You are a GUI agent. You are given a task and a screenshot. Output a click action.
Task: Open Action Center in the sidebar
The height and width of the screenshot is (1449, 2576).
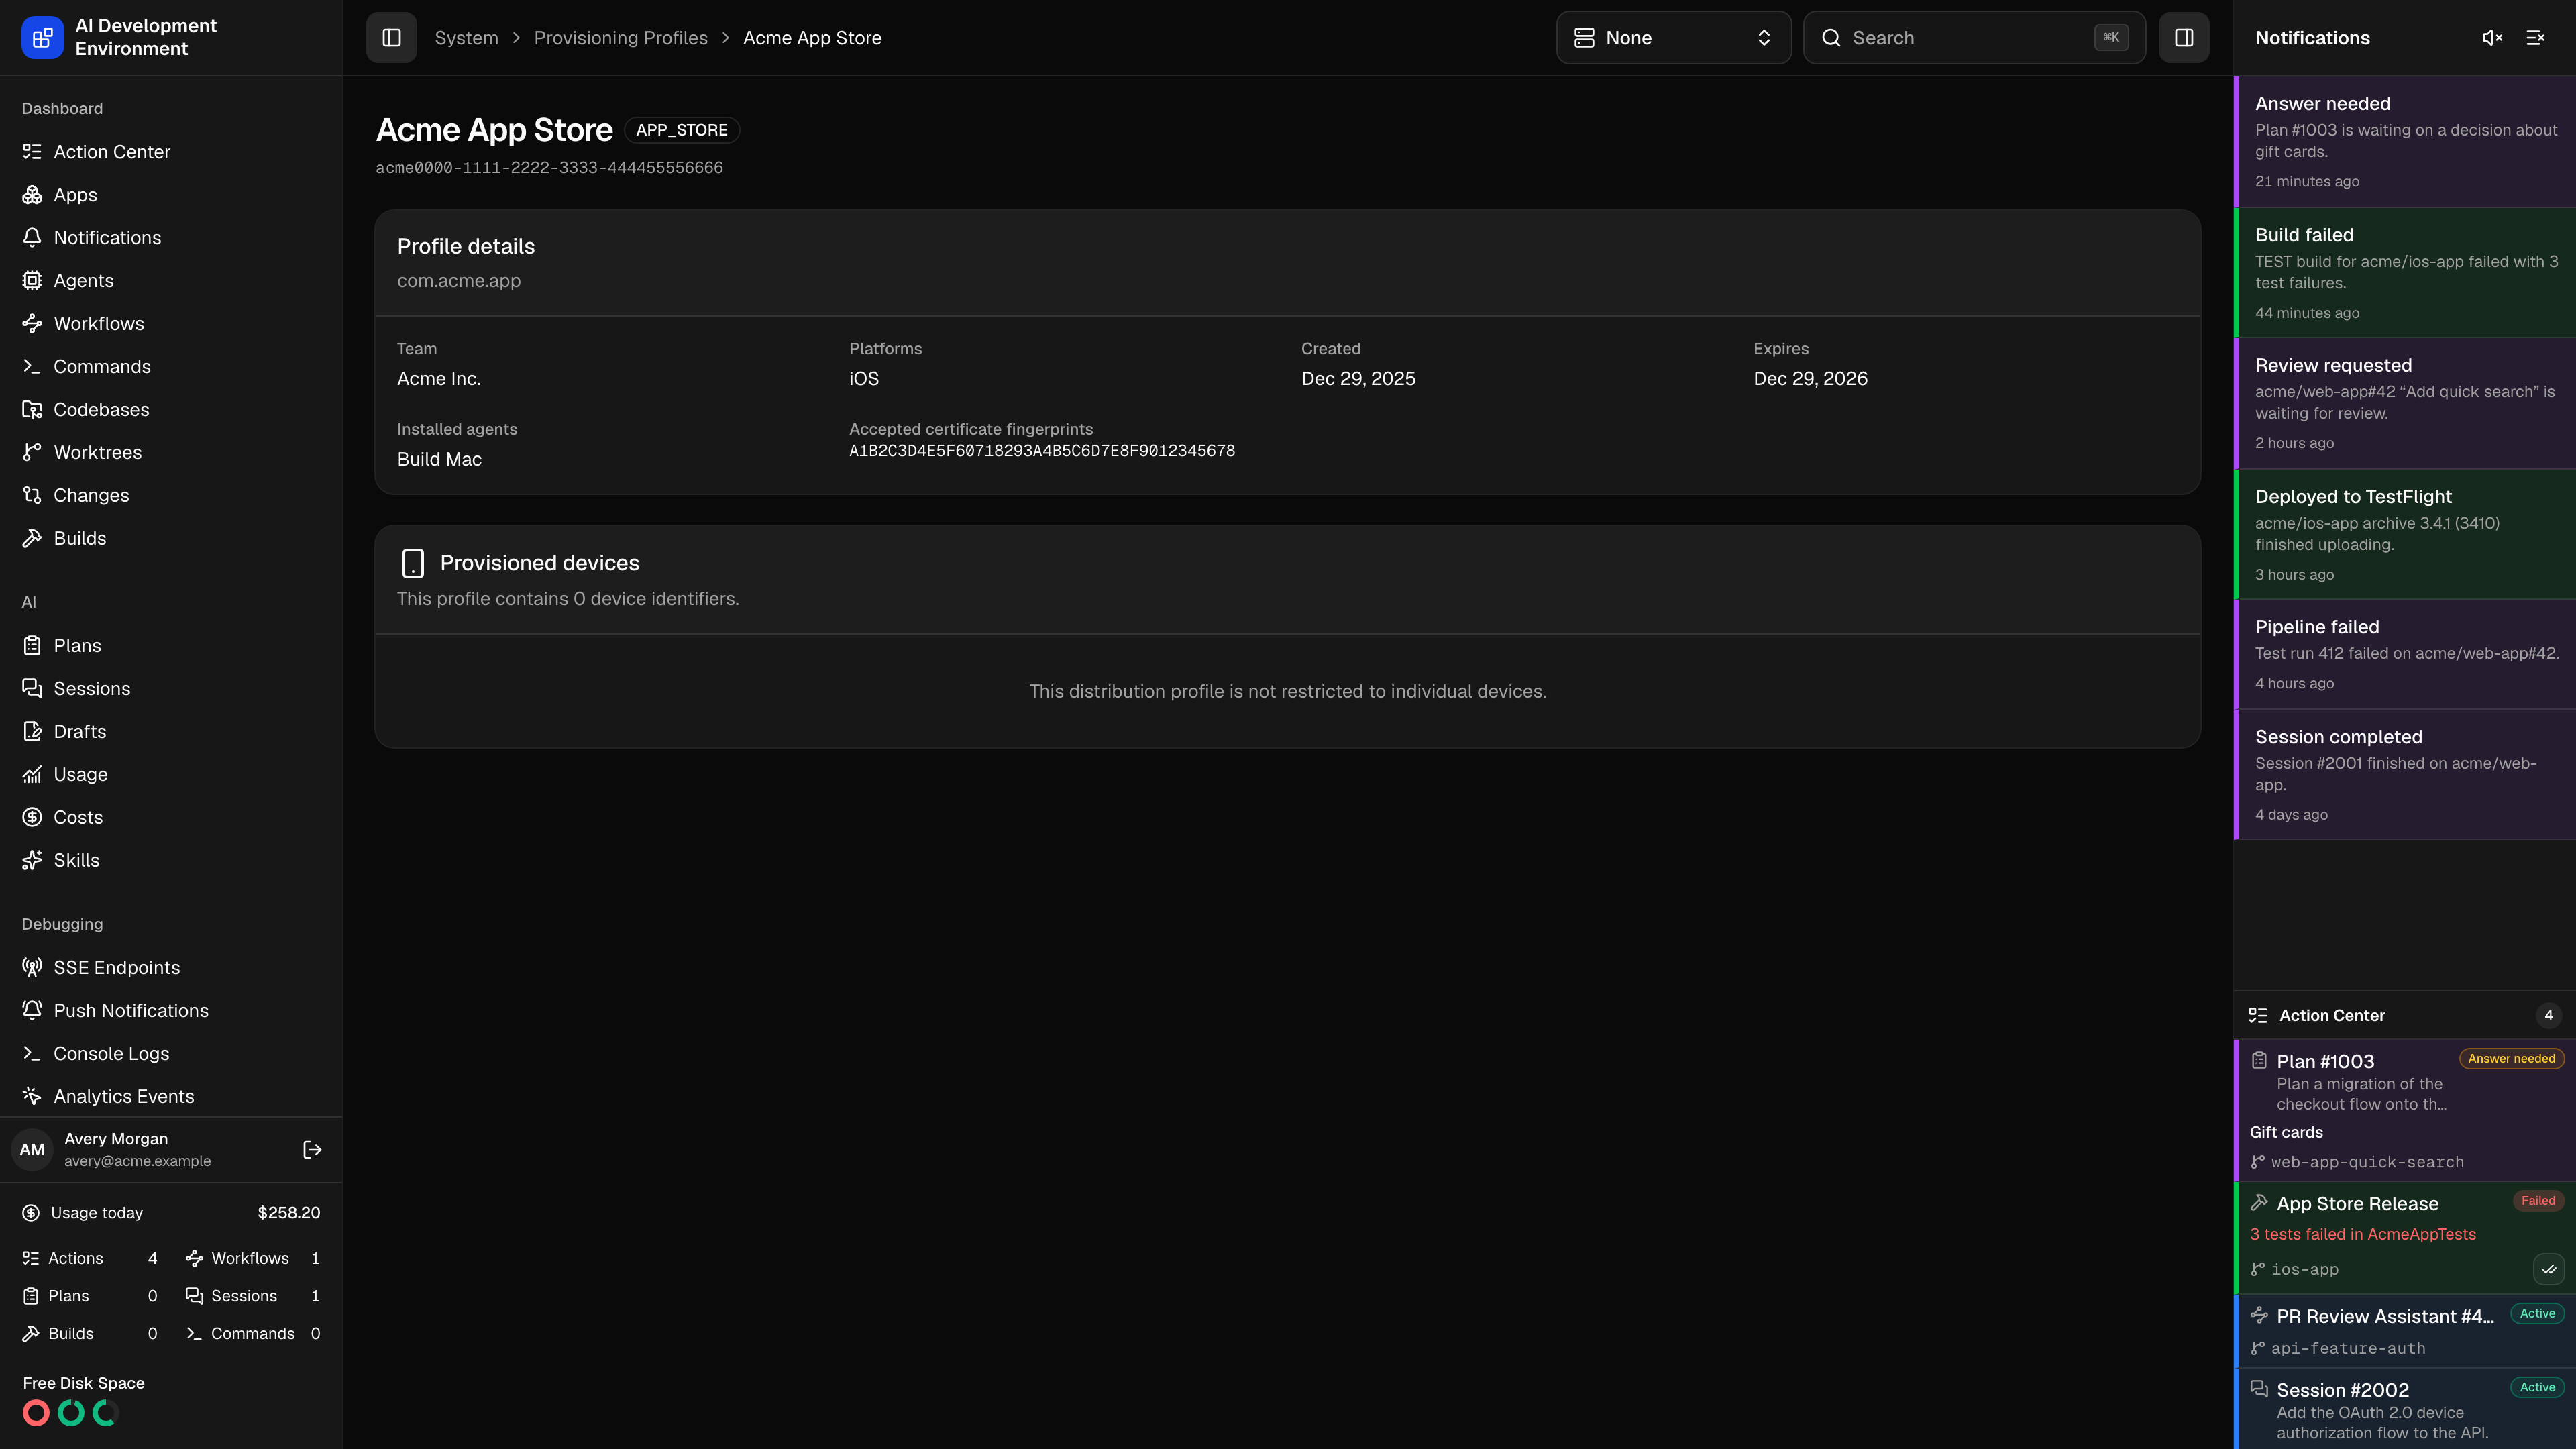coord(171,152)
